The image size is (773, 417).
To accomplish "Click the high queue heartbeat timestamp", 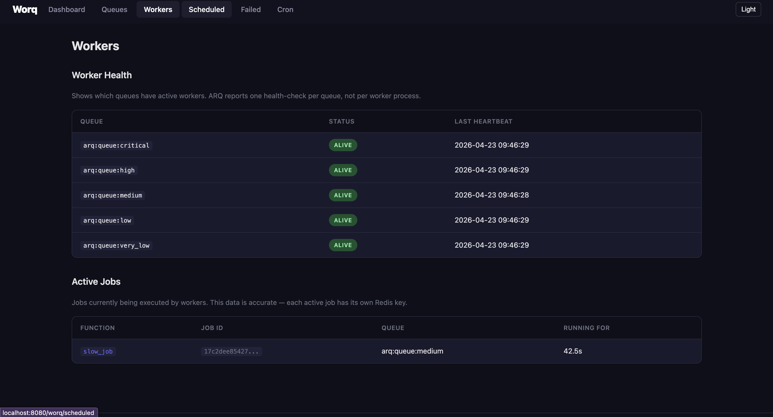I will point(492,170).
